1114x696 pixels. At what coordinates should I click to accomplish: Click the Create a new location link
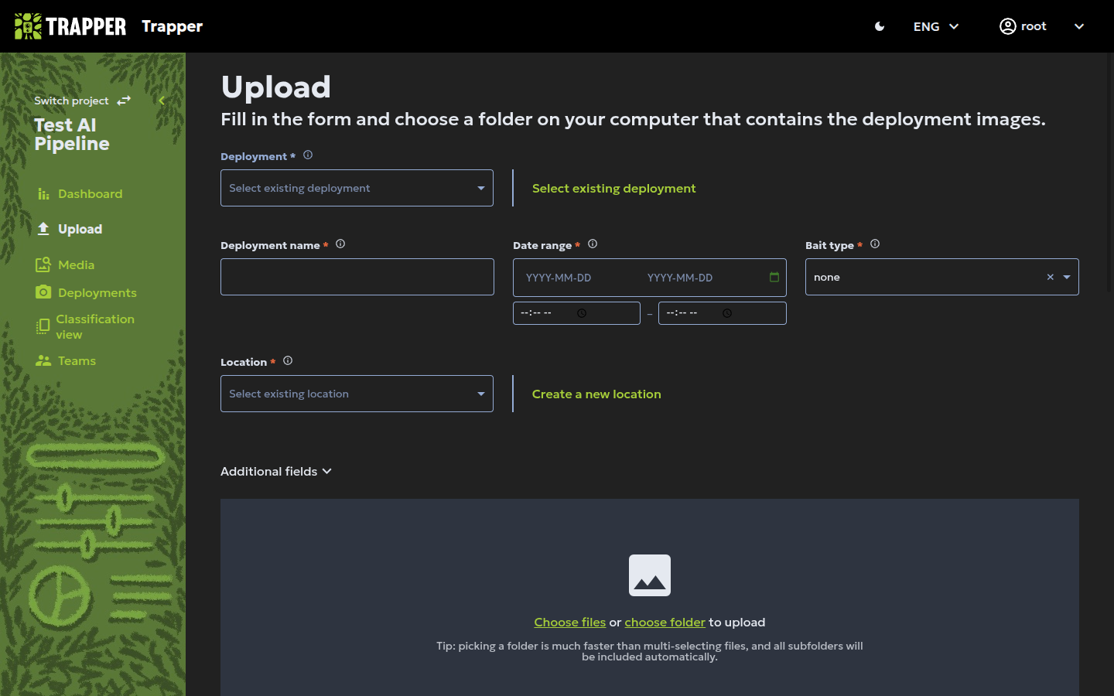click(x=596, y=394)
